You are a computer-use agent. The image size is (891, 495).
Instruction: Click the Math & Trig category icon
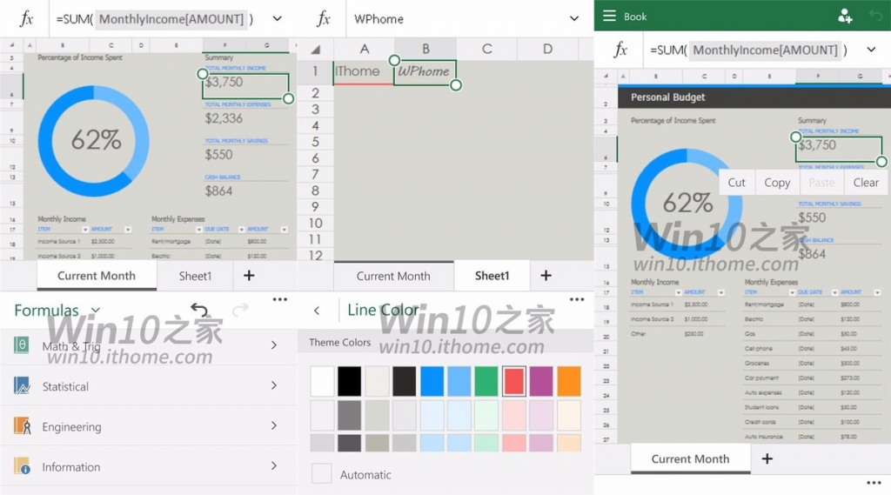pyautogui.click(x=22, y=346)
